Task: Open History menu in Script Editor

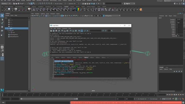Action: 59,28
